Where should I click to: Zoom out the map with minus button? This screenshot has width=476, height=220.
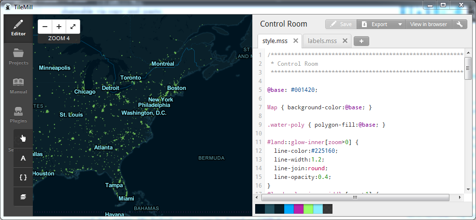tap(45, 27)
